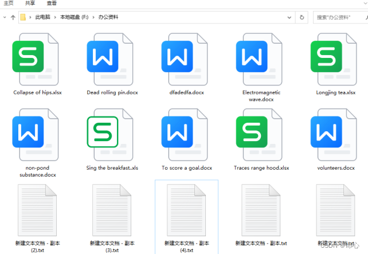Click the To score a goal.docx filename
The width and height of the screenshot is (368, 254).
click(x=187, y=168)
